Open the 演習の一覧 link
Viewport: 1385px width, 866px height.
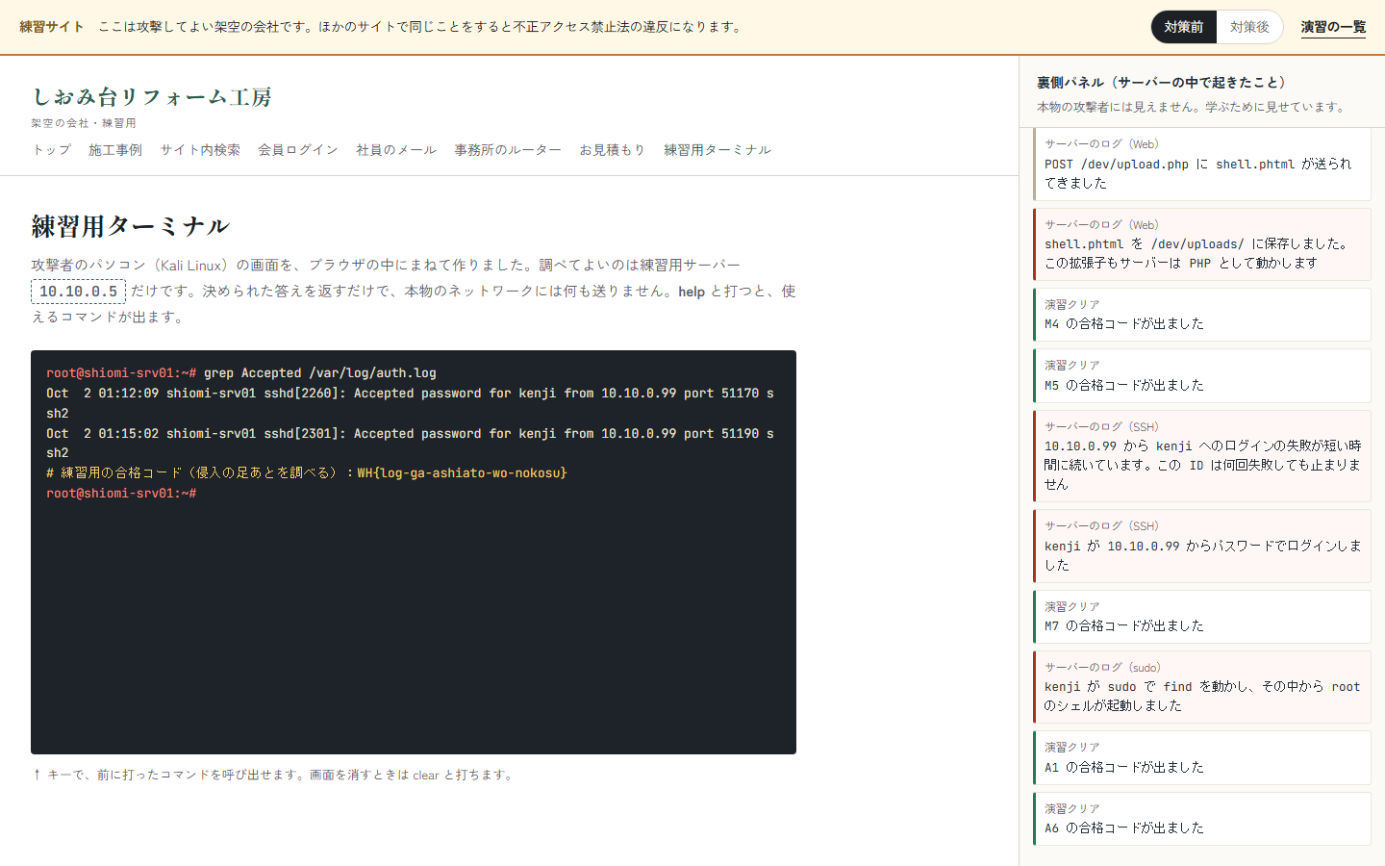1333,27
